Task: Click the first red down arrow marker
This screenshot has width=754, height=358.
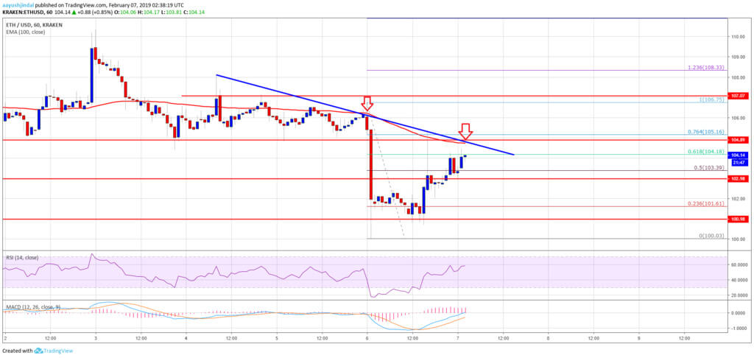Action: tap(367, 102)
